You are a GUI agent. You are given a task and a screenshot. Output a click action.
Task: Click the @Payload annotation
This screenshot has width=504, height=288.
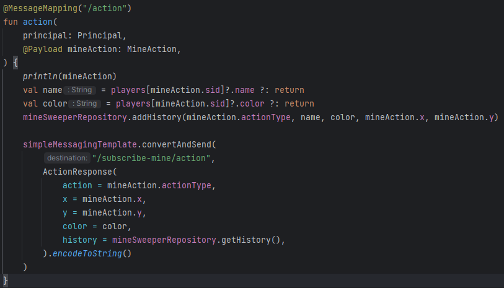pos(42,49)
